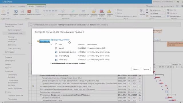Switch to the ОБЗОР tab
183x103 pixels.
point(5,6)
